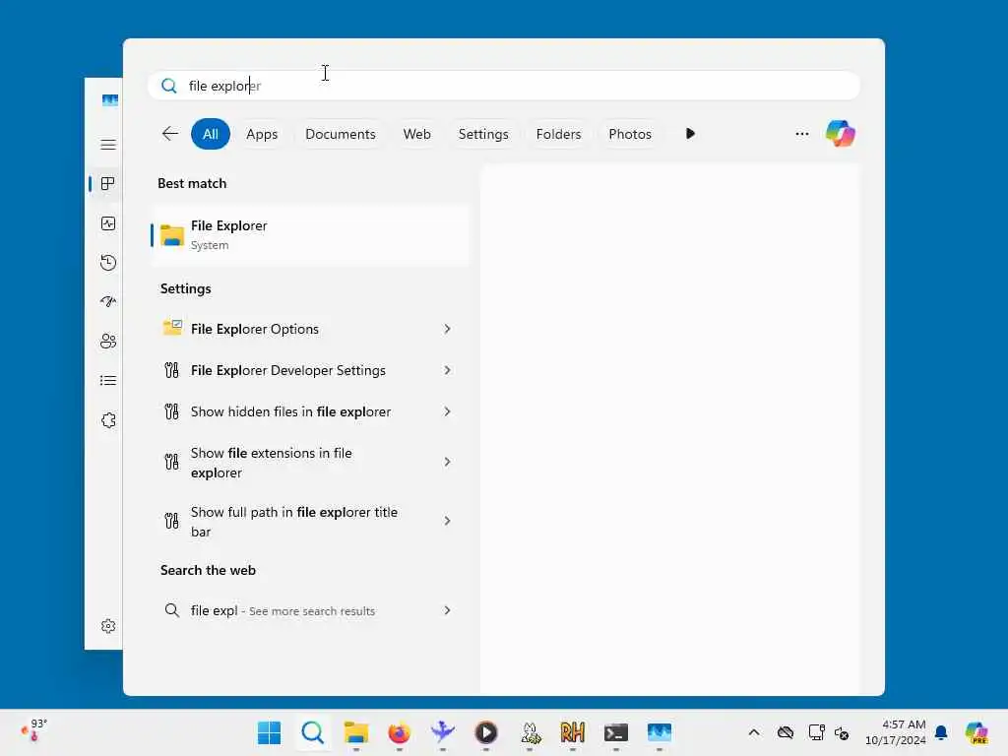The height and width of the screenshot is (756, 1008).
Task: Open the hamburger menu in background window sidebar
Action: 108,145
